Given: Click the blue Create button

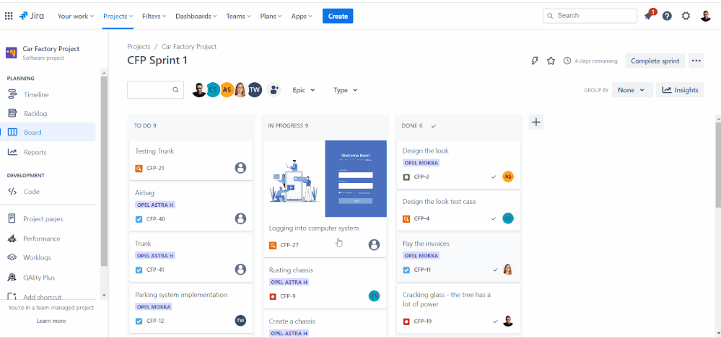Looking at the screenshot, I should point(338,16).
